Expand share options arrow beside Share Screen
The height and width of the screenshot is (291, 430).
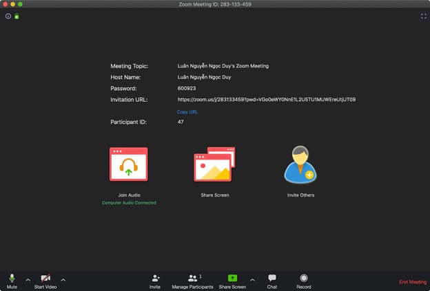(x=252, y=280)
